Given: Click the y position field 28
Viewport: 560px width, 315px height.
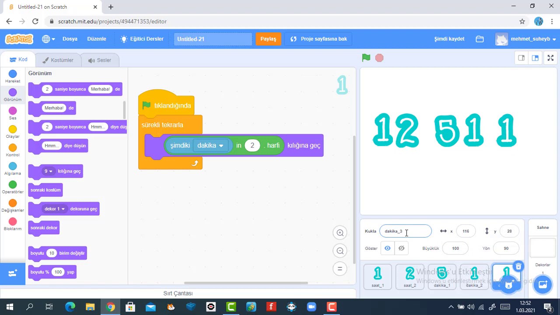Looking at the screenshot, I should click(x=509, y=231).
